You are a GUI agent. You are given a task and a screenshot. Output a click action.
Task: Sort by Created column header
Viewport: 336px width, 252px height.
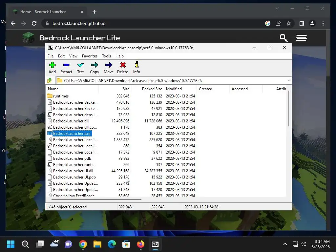coord(213,89)
